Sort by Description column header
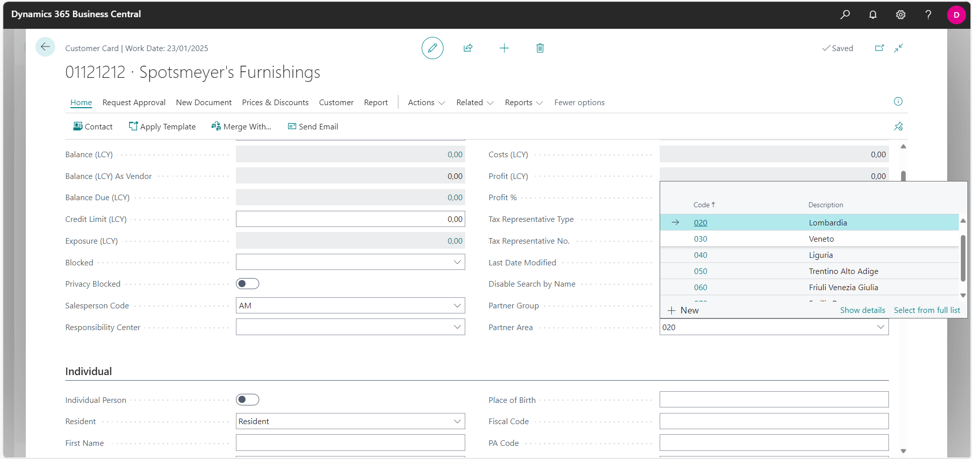The width and height of the screenshot is (972, 459). pyautogui.click(x=826, y=205)
